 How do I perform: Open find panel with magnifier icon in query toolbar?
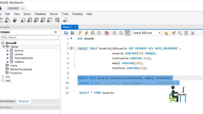click(x=180, y=33)
